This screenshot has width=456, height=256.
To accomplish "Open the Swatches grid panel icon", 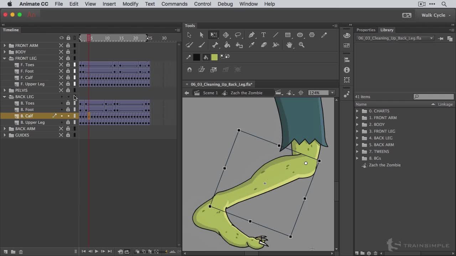I will pyautogui.click(x=347, y=46).
